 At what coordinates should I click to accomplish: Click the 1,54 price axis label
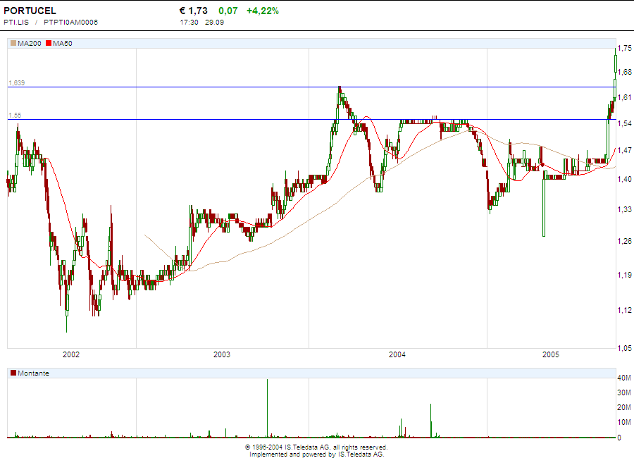tap(624, 123)
